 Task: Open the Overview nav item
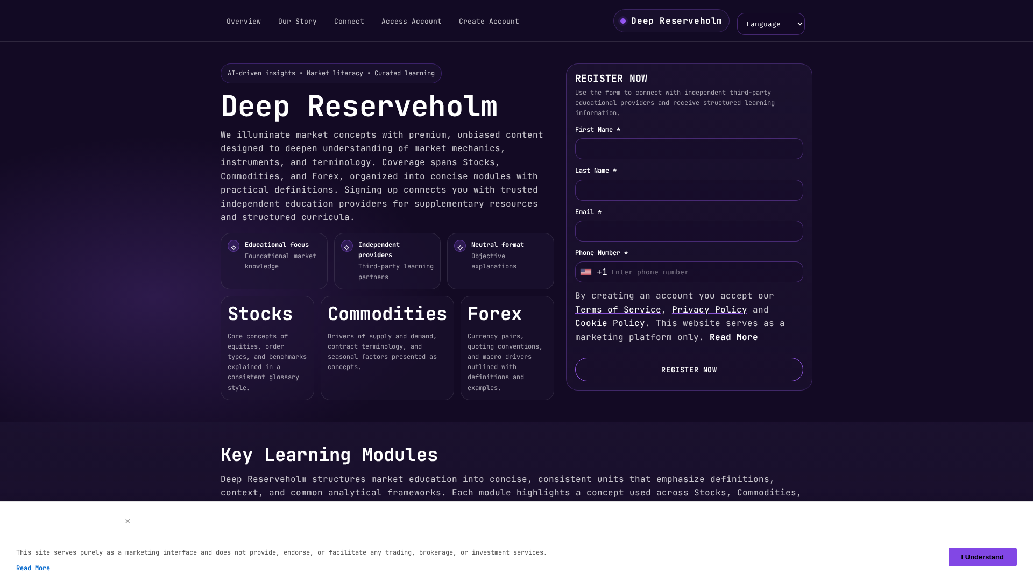tap(244, 22)
